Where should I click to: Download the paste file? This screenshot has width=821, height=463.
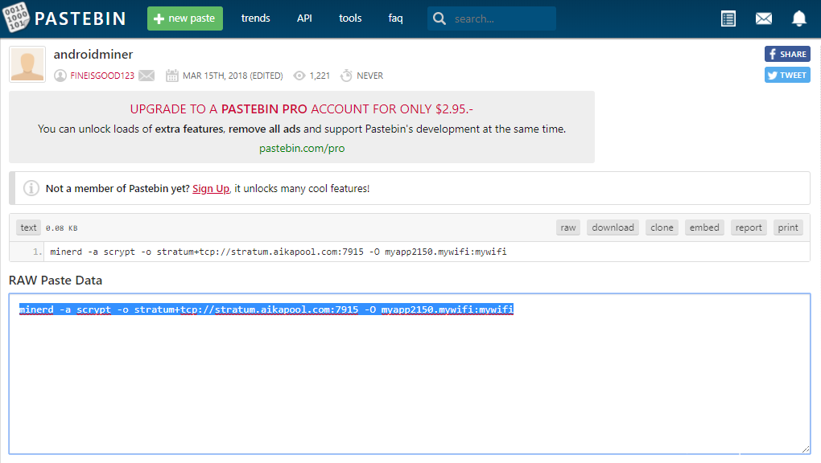613,227
